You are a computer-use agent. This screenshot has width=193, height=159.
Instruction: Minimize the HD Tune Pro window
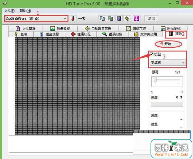[x=170, y=3]
